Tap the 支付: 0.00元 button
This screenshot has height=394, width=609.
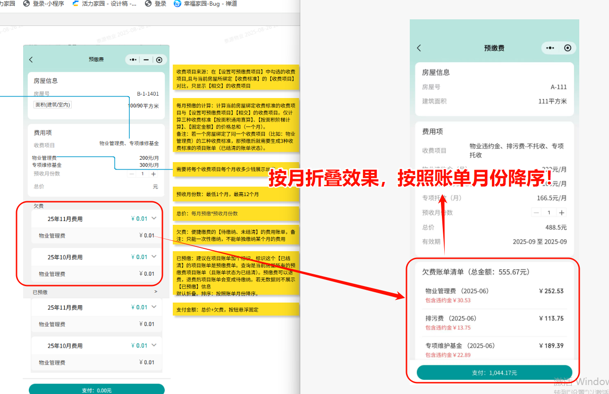coord(96,390)
